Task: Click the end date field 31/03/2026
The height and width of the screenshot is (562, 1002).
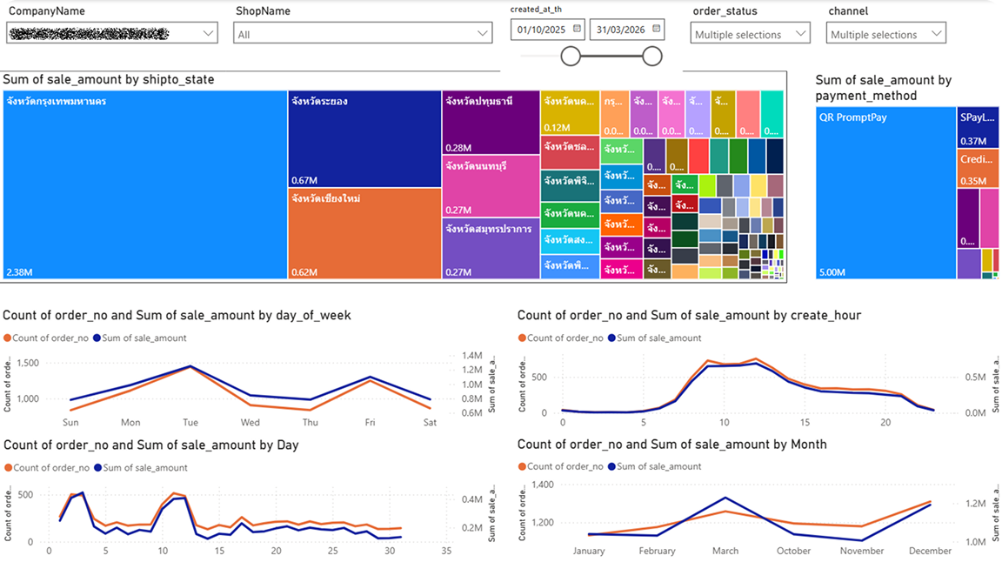Action: click(627, 30)
